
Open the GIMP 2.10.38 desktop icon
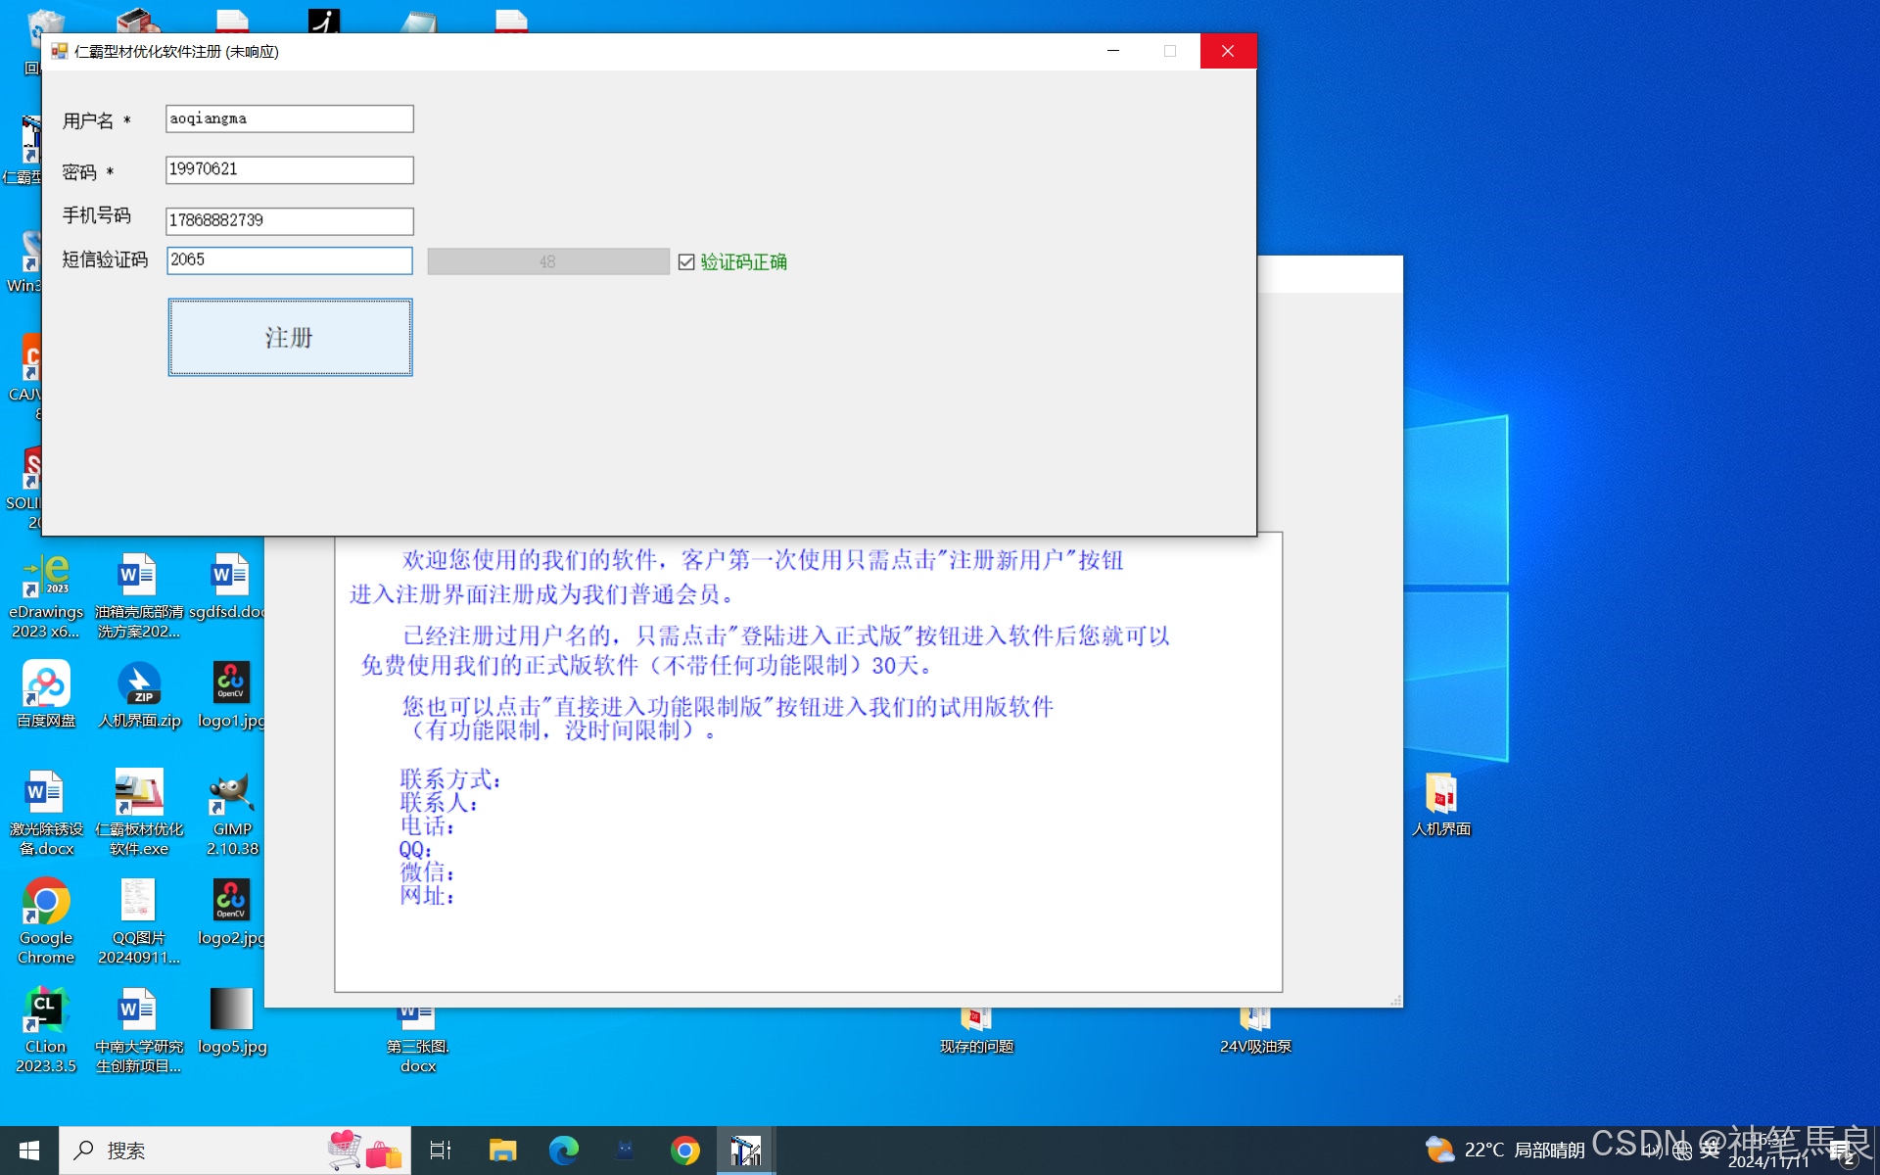coord(232,793)
